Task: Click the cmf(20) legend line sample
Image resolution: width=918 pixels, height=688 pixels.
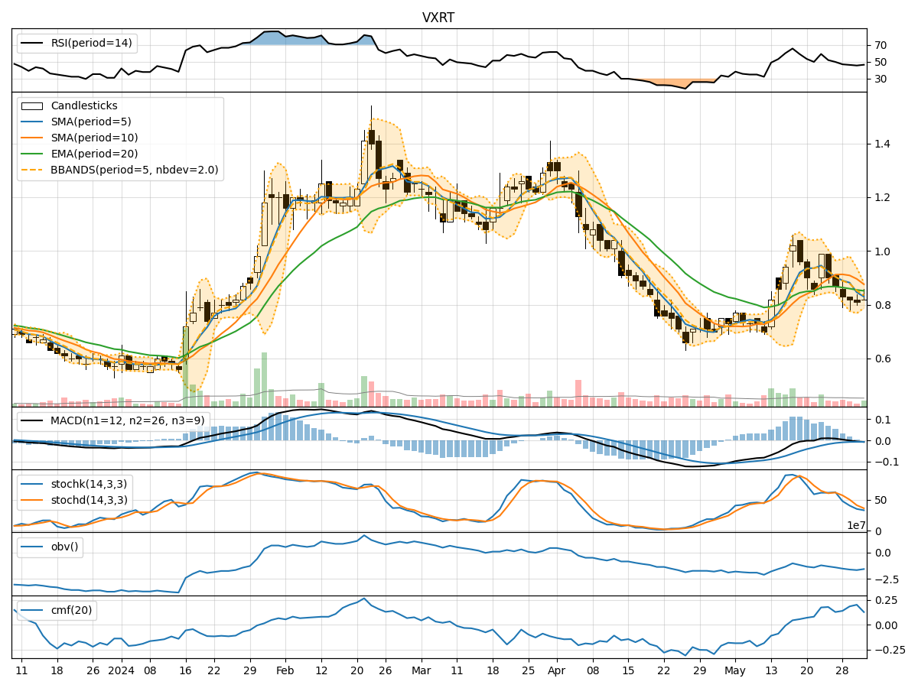Action: [32, 610]
